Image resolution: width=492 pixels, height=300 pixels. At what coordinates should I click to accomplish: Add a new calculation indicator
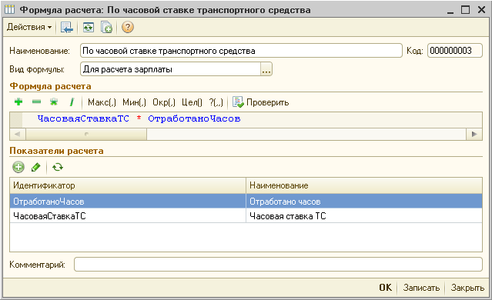[18, 167]
